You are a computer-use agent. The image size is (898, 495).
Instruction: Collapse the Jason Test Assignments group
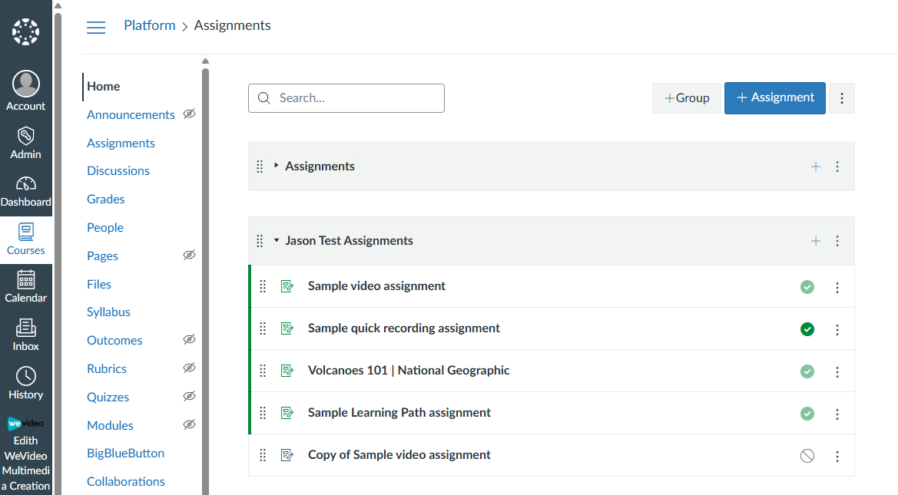tap(276, 240)
